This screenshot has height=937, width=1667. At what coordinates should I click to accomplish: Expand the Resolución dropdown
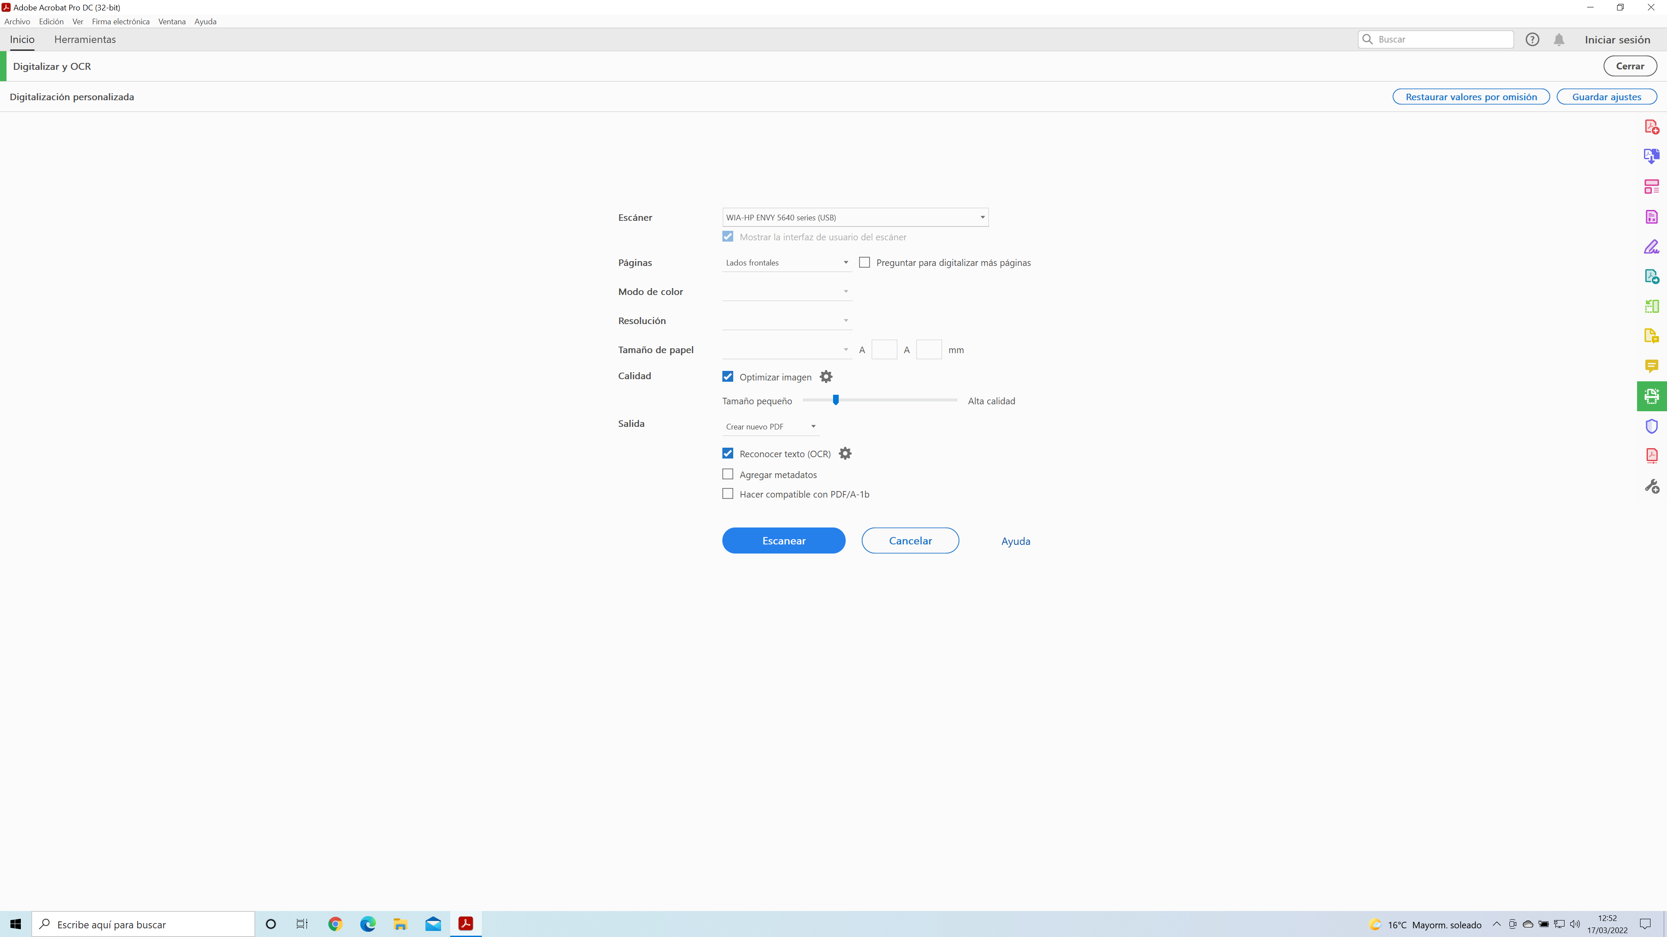[787, 321]
